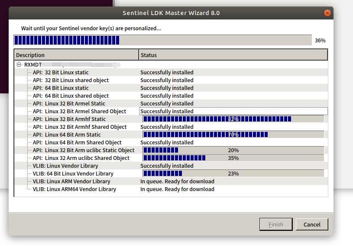Select row API: Linux 32 Bit Armhf Static
Image resolution: width=353 pixels, height=246 pixels.
(x=171, y=119)
